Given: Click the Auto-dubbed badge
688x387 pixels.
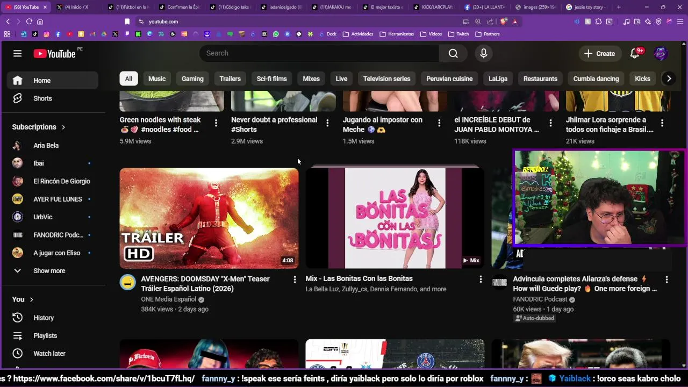Looking at the screenshot, I should click(535, 318).
